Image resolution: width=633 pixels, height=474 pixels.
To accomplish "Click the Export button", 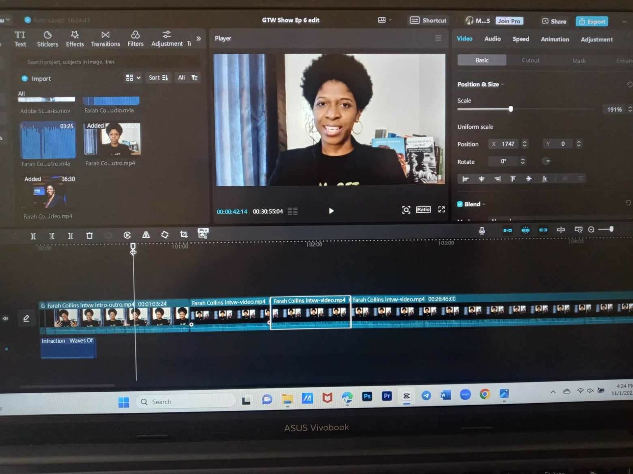I will [592, 21].
